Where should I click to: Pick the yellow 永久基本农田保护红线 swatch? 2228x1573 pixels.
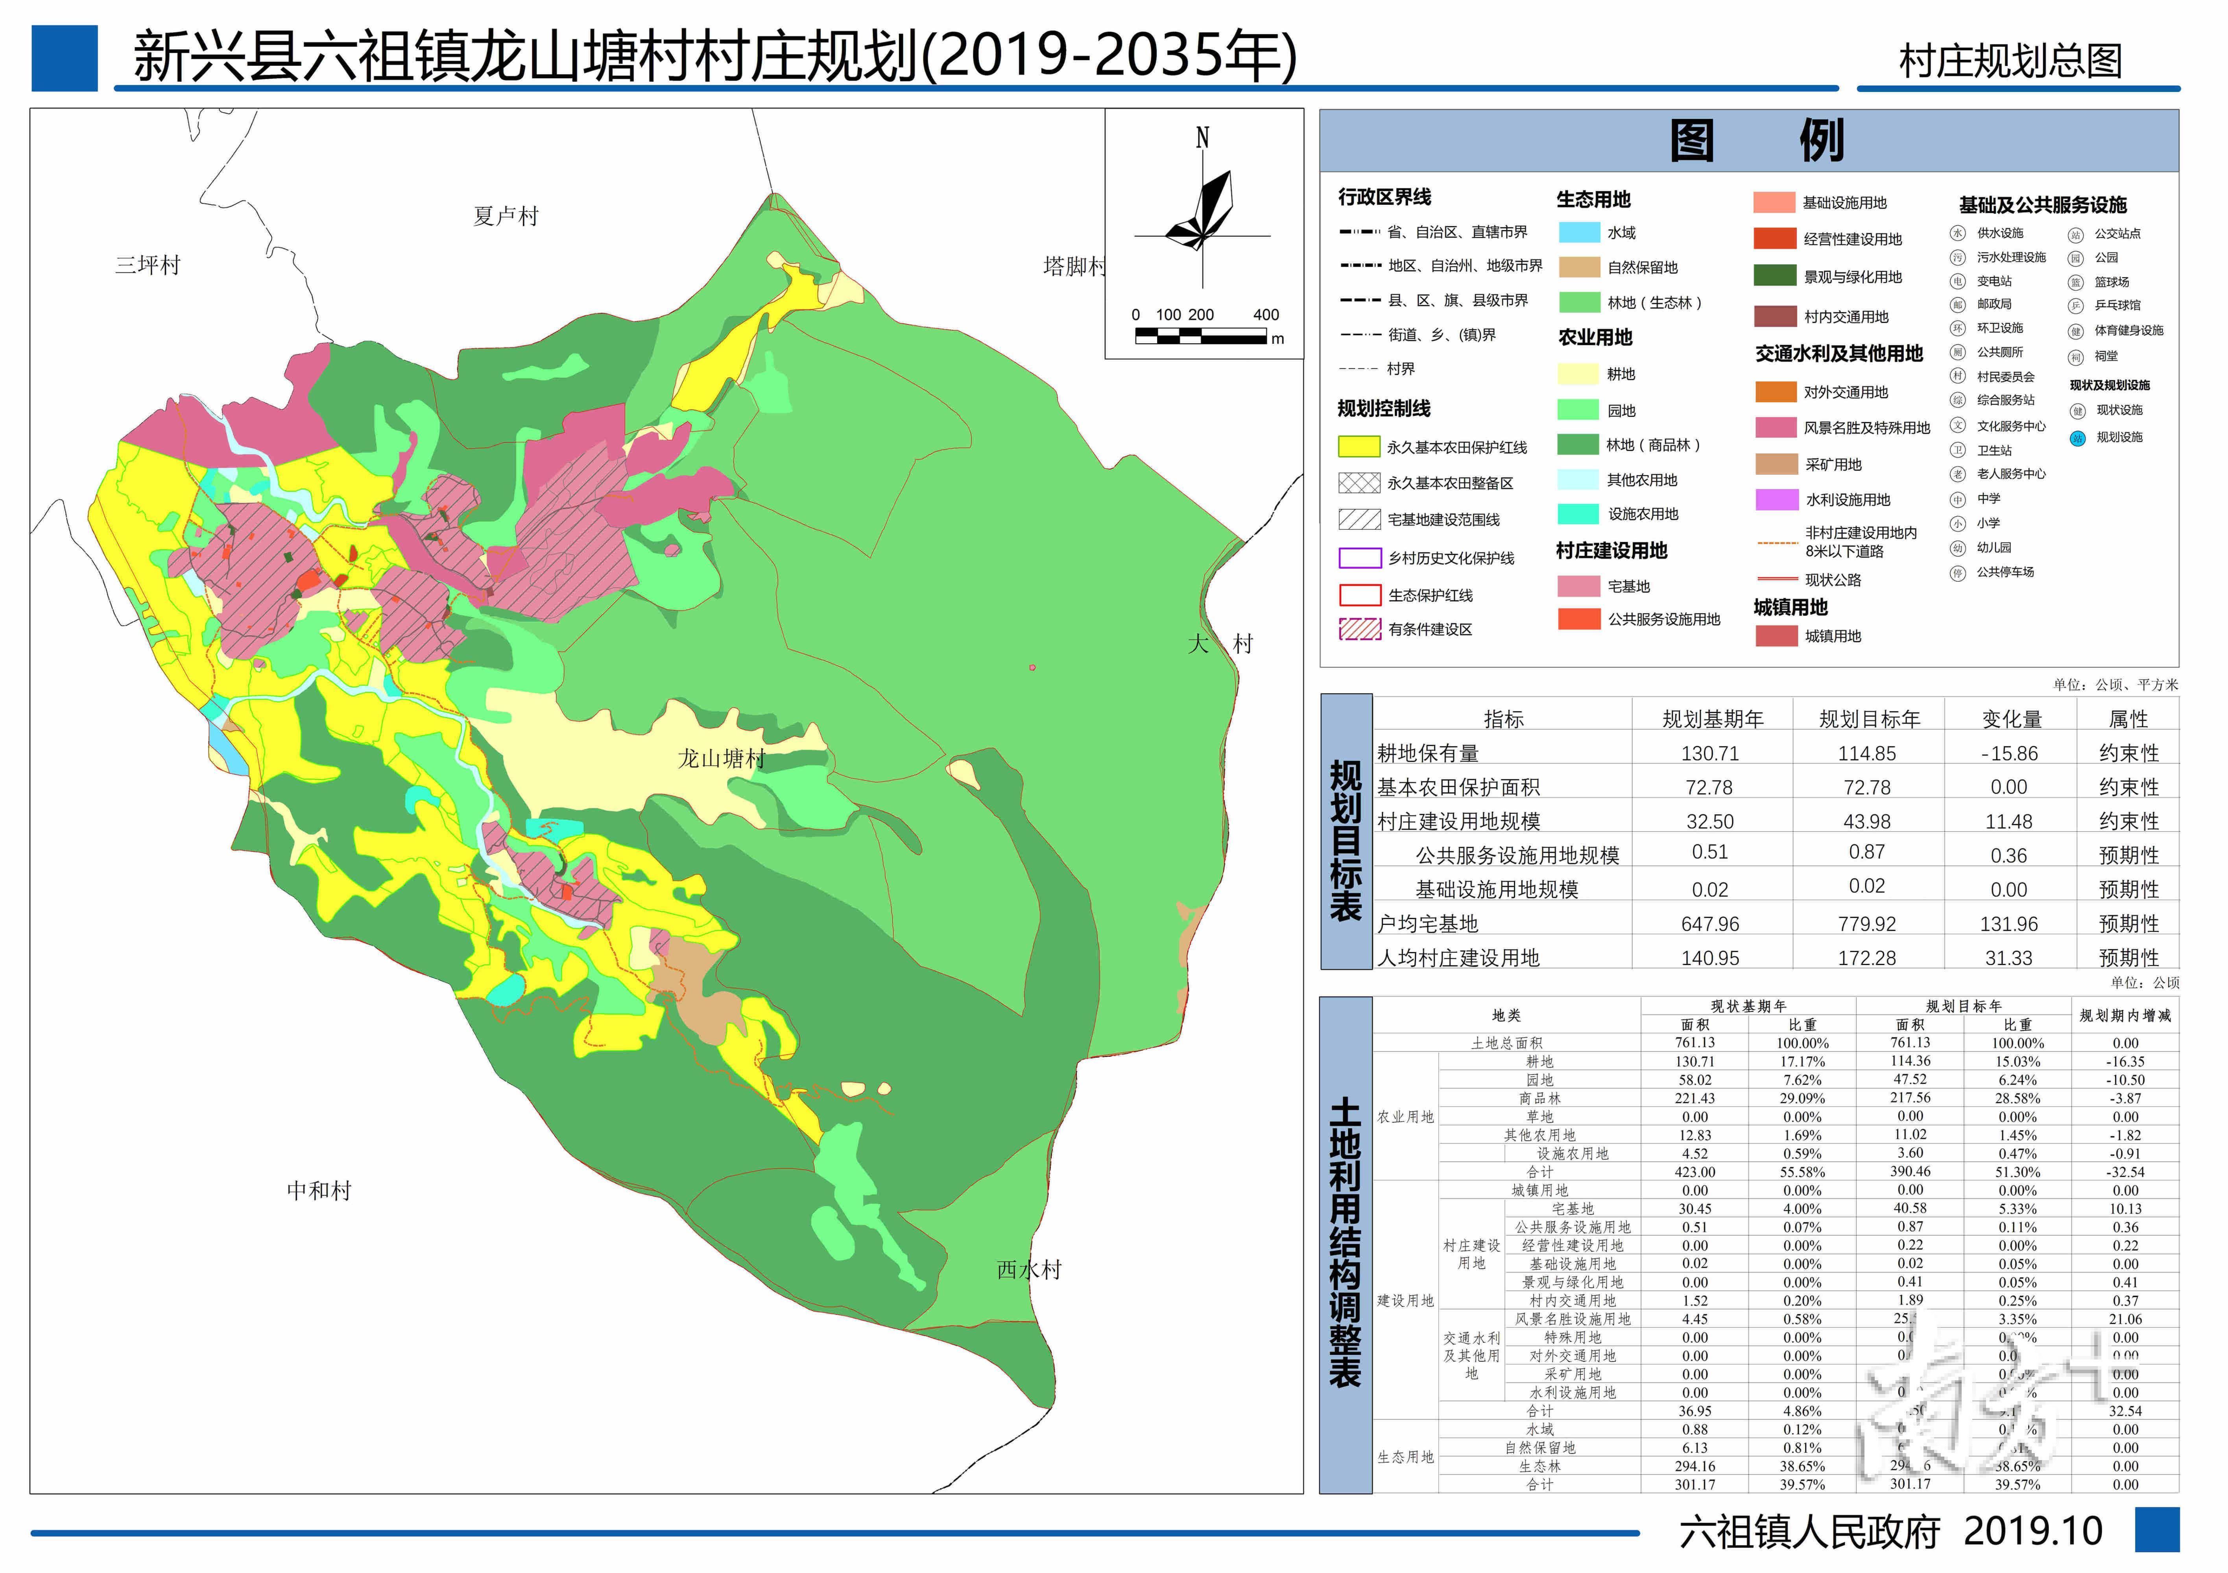(1360, 446)
